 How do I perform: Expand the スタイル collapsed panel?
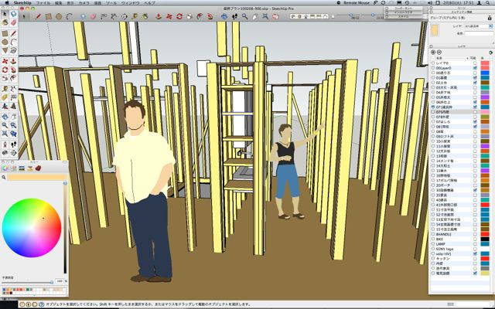tap(403, 16)
